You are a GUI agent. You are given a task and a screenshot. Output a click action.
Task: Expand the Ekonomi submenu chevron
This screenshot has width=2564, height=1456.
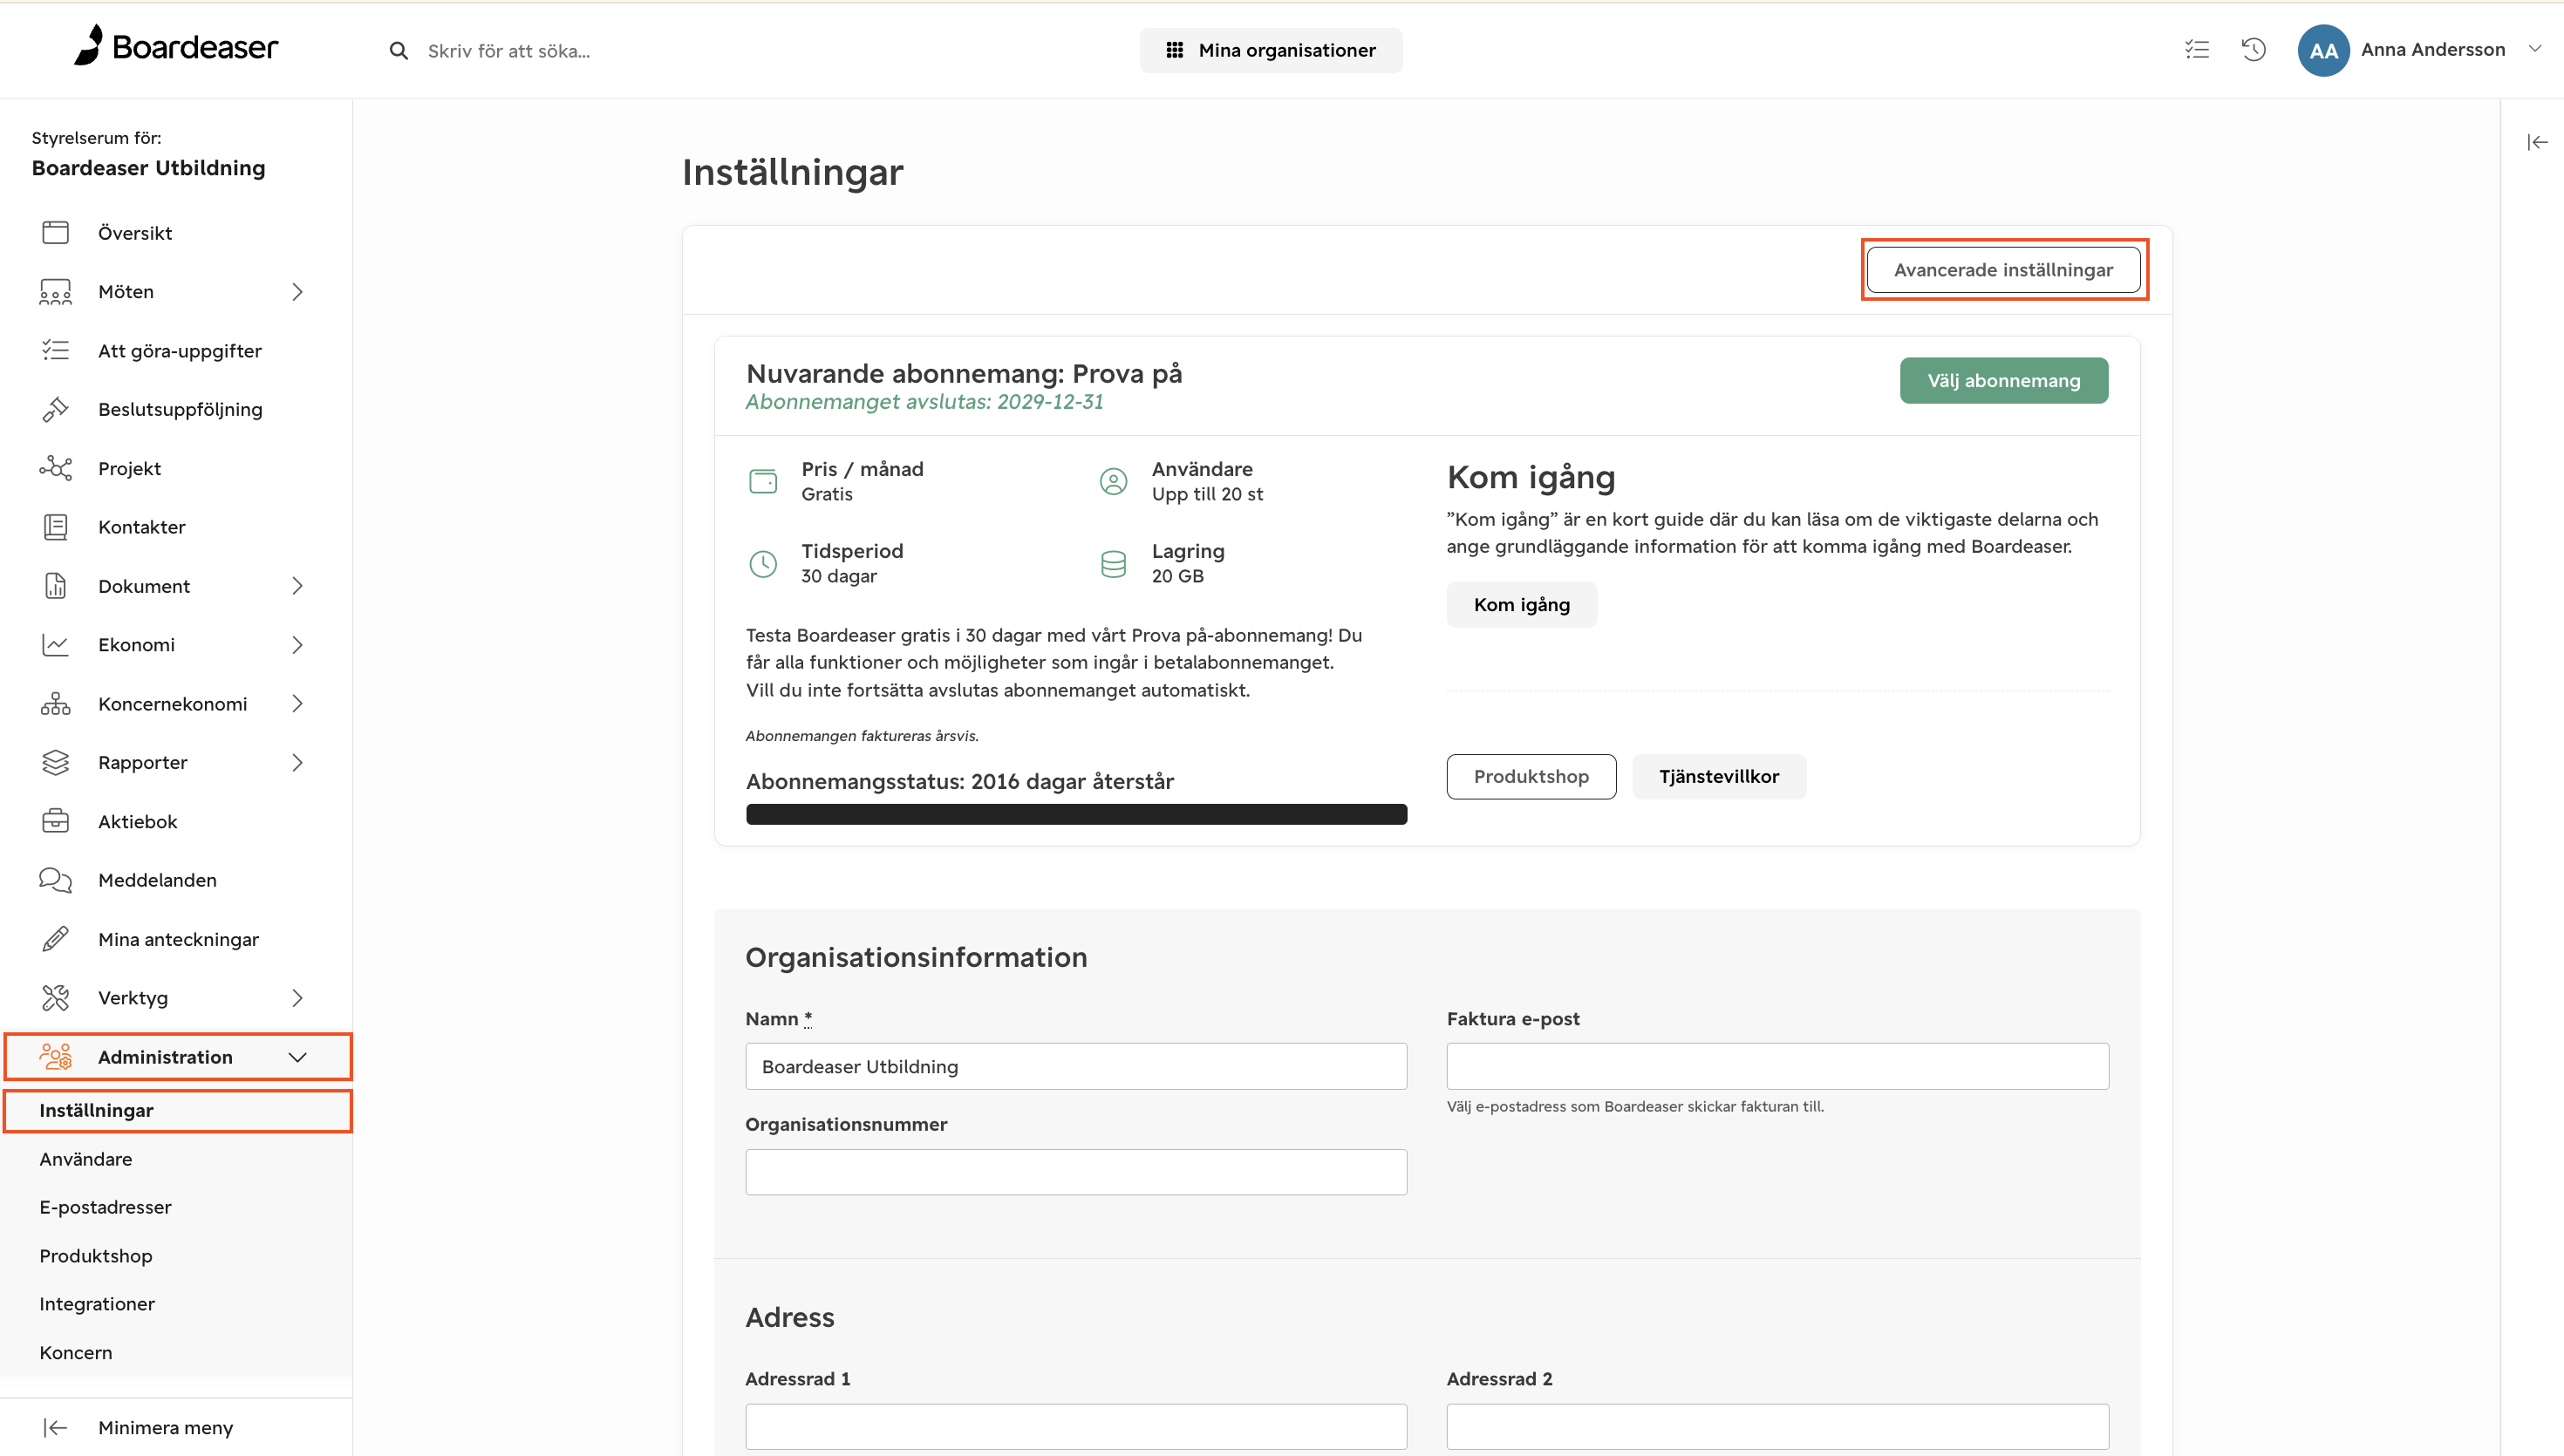pyautogui.click(x=297, y=644)
